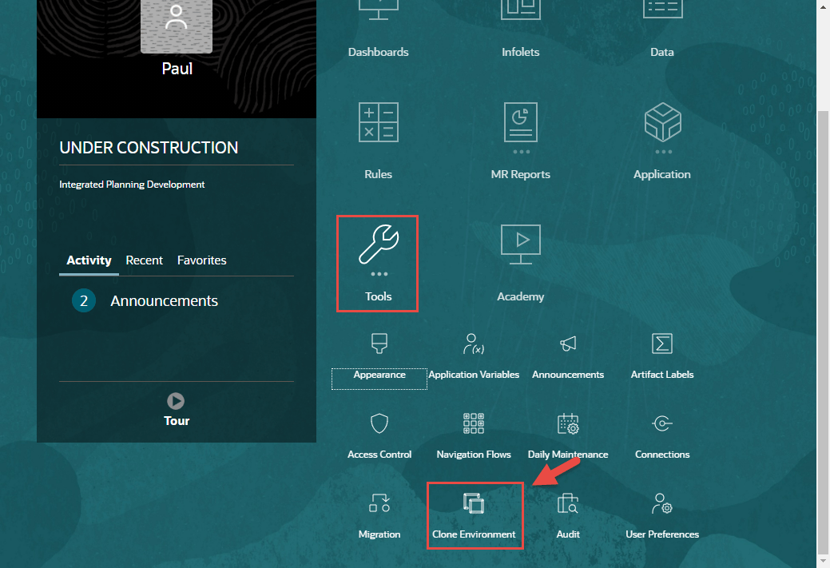The width and height of the screenshot is (830, 568).
Task: Open Daily Maintenance calendar icon
Action: pyautogui.click(x=568, y=423)
